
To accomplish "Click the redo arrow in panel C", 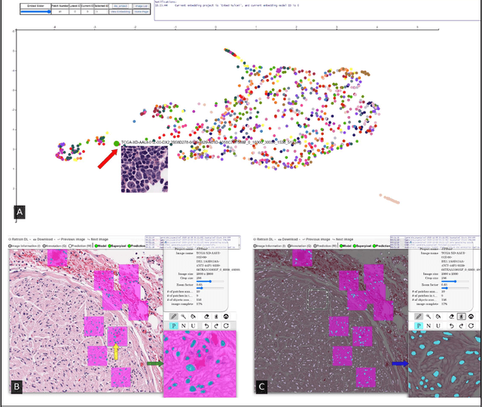I will tap(461, 326).
